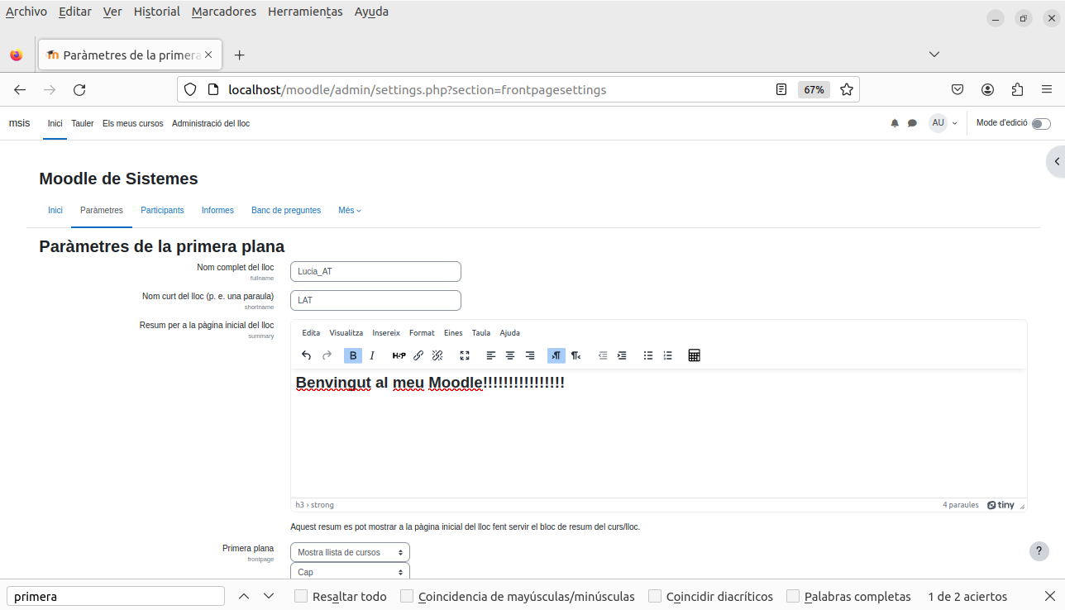Open the Taula menu in the editor
This screenshot has height=610, width=1065.
480,332
